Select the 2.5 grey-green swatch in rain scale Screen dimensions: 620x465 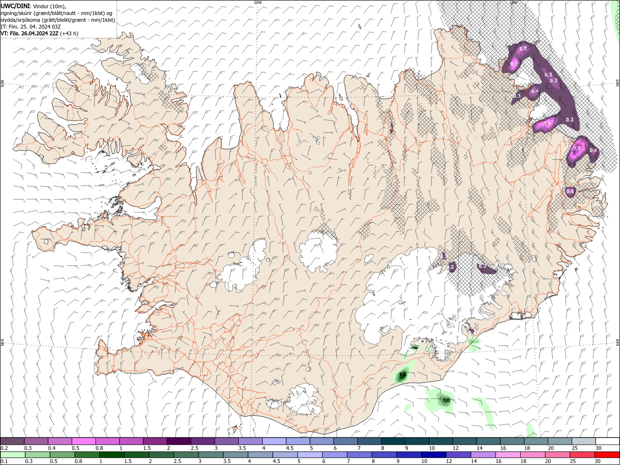coord(186,455)
